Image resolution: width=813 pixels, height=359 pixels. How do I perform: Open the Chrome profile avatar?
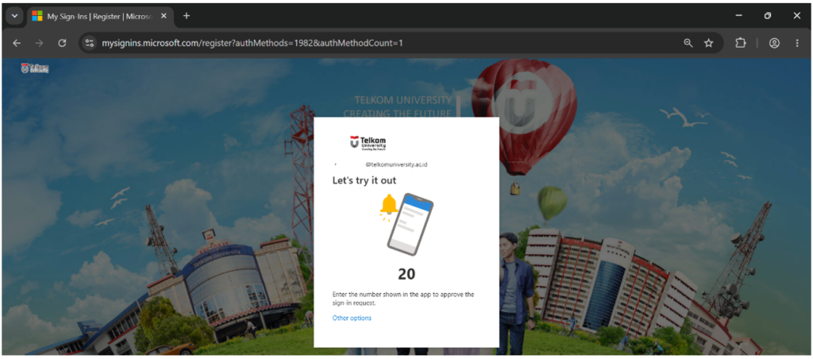tap(774, 43)
